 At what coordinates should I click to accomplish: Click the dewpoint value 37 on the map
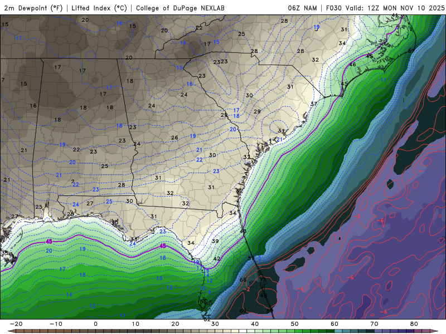click(314, 104)
